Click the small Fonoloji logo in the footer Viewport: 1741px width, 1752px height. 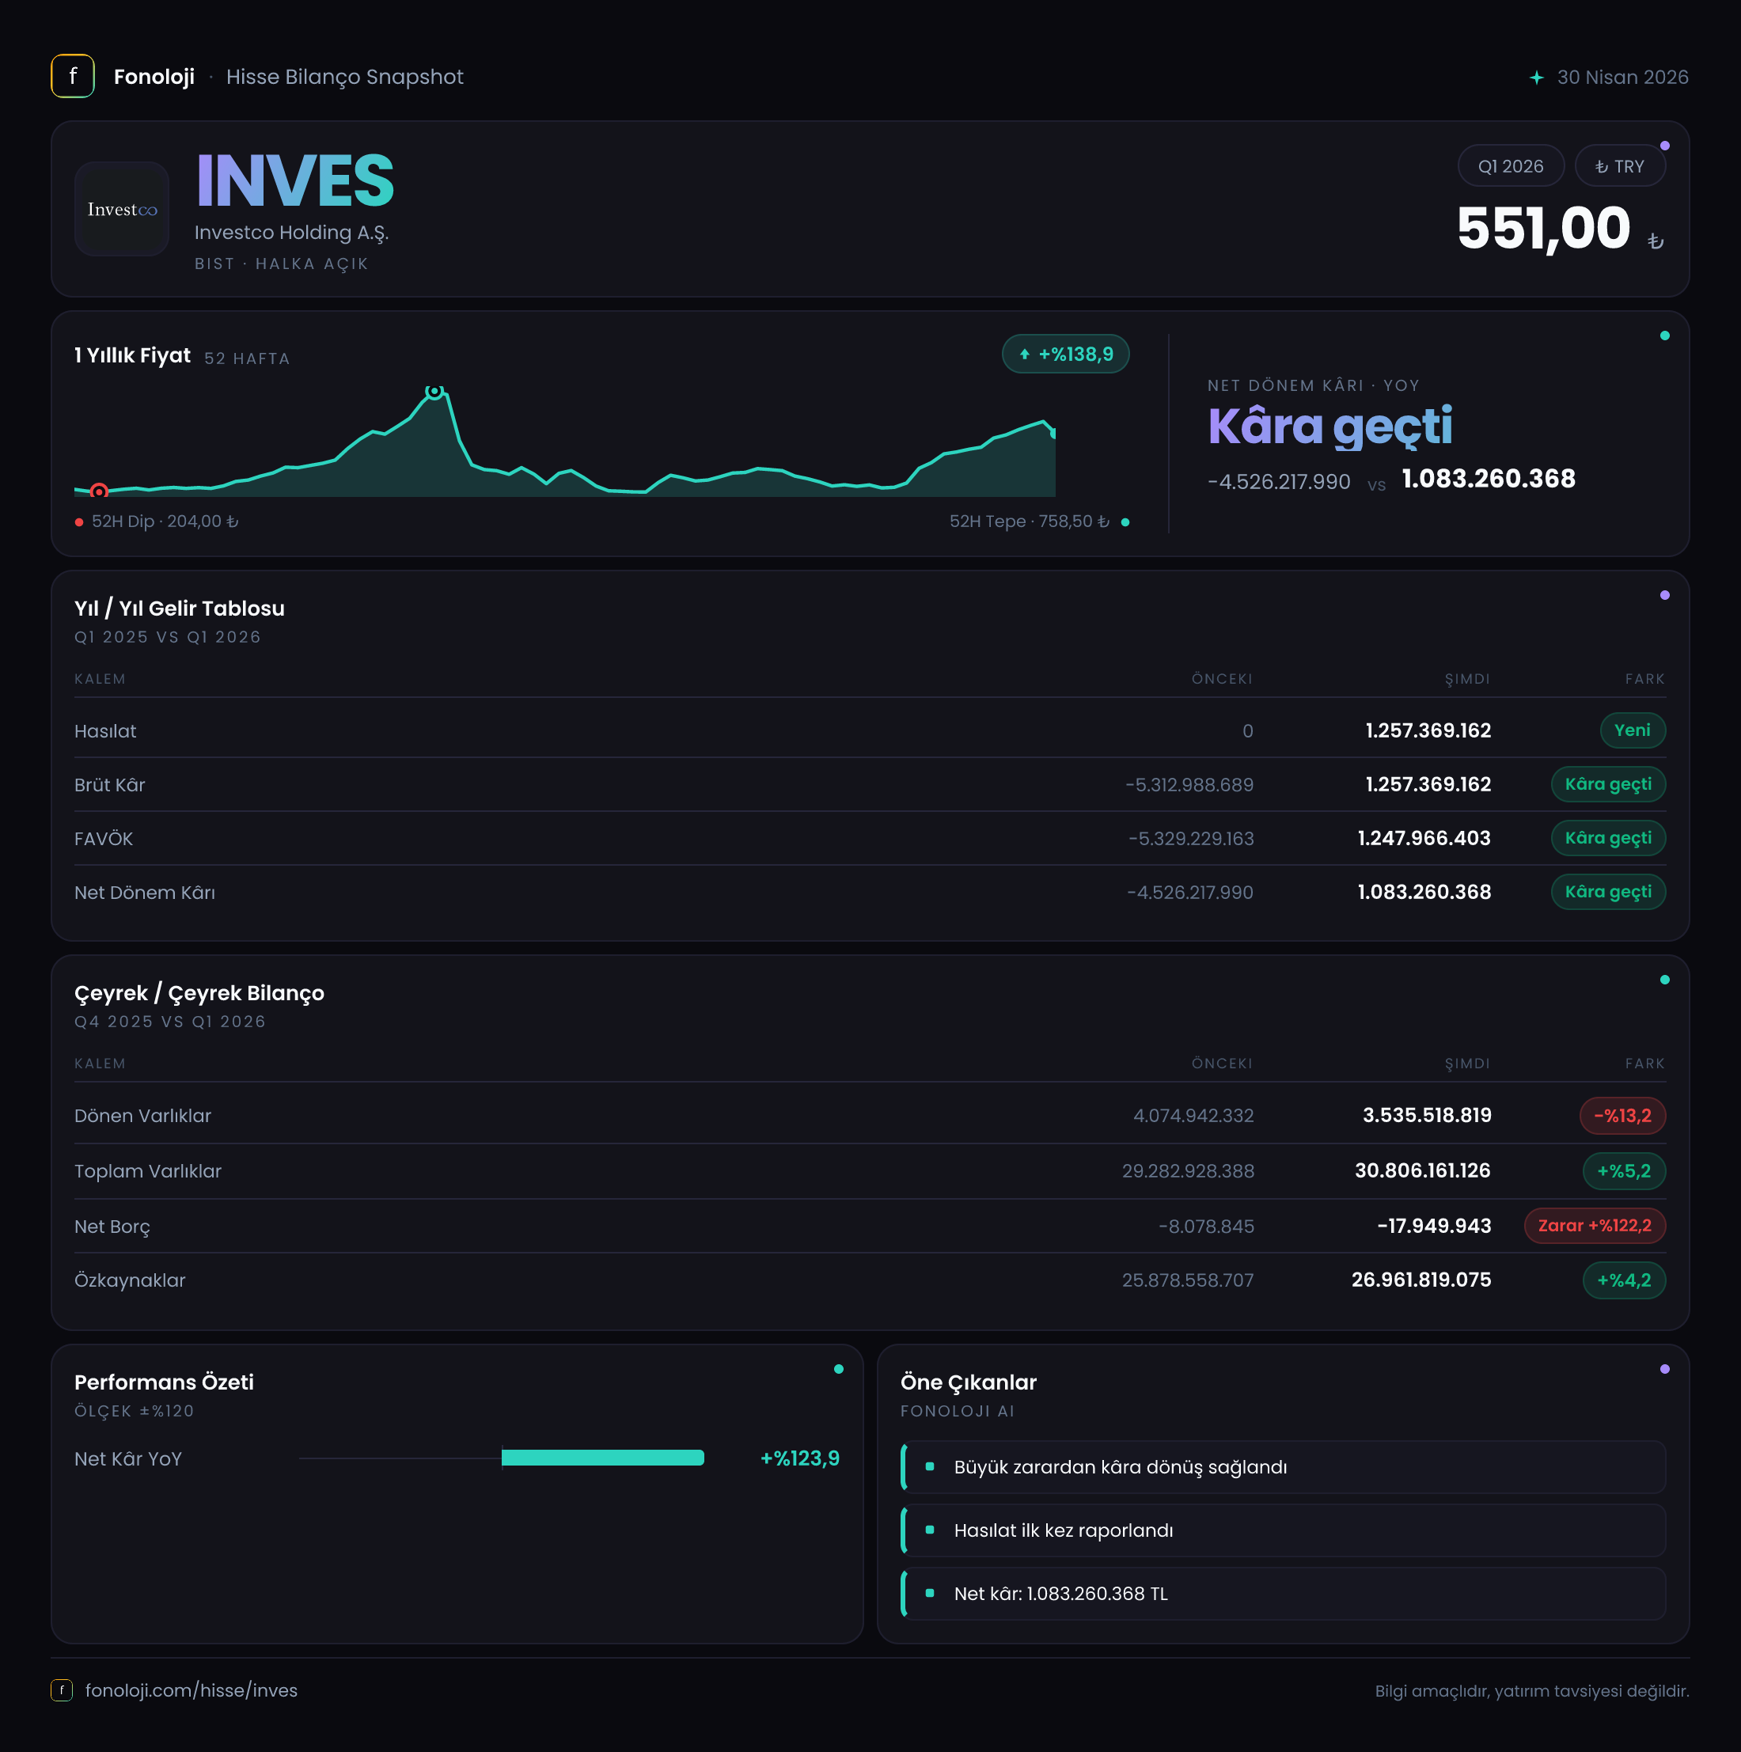[62, 1690]
